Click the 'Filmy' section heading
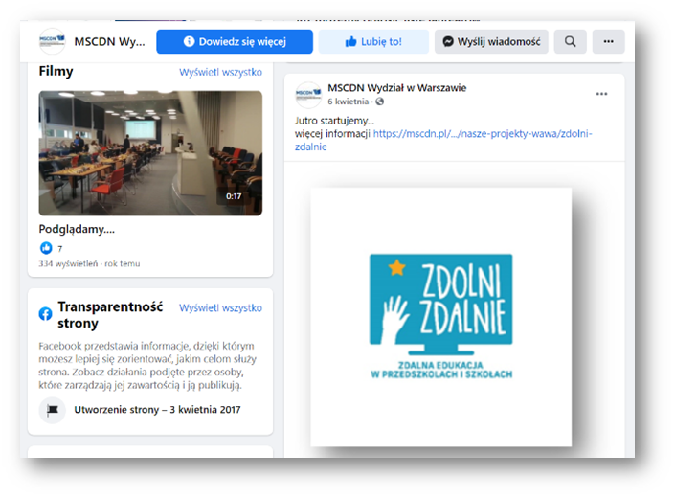This screenshot has height=498, width=675. point(56,71)
